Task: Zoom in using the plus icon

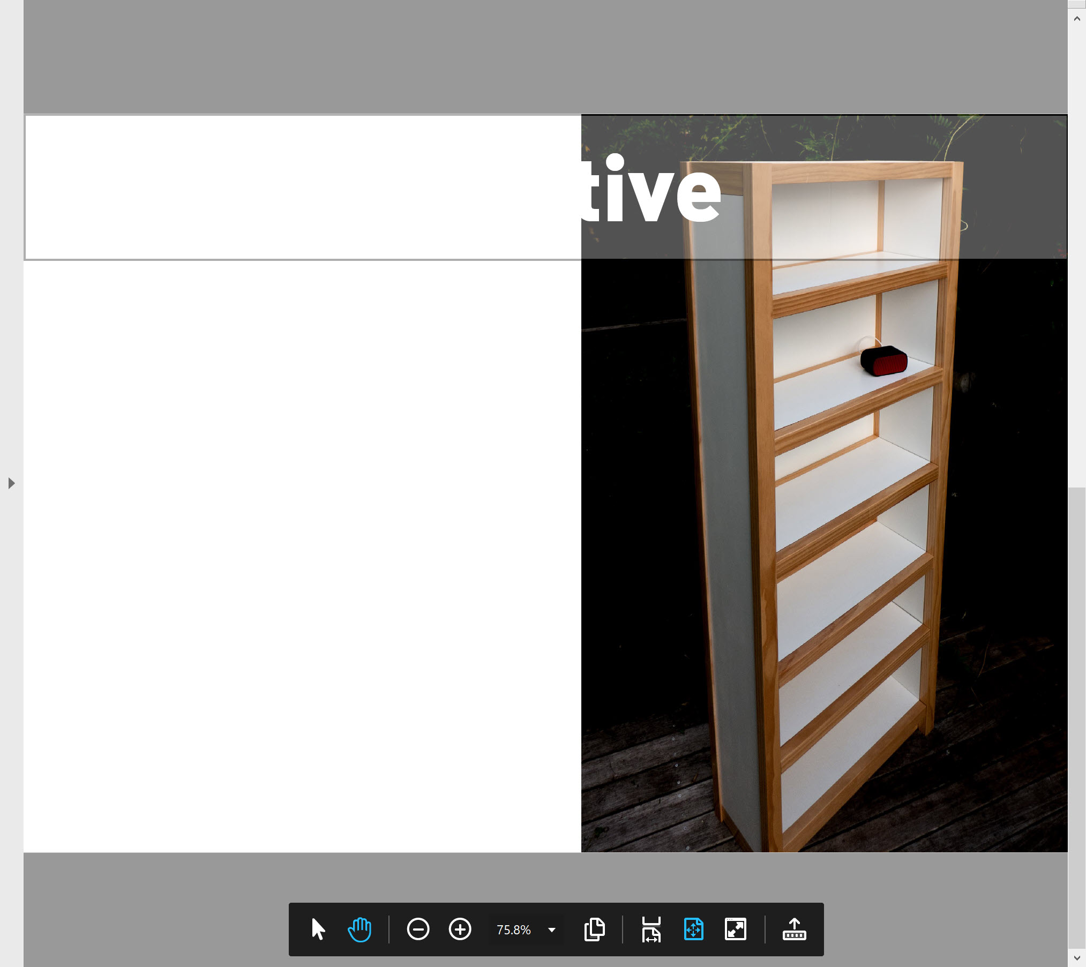Action: [460, 929]
